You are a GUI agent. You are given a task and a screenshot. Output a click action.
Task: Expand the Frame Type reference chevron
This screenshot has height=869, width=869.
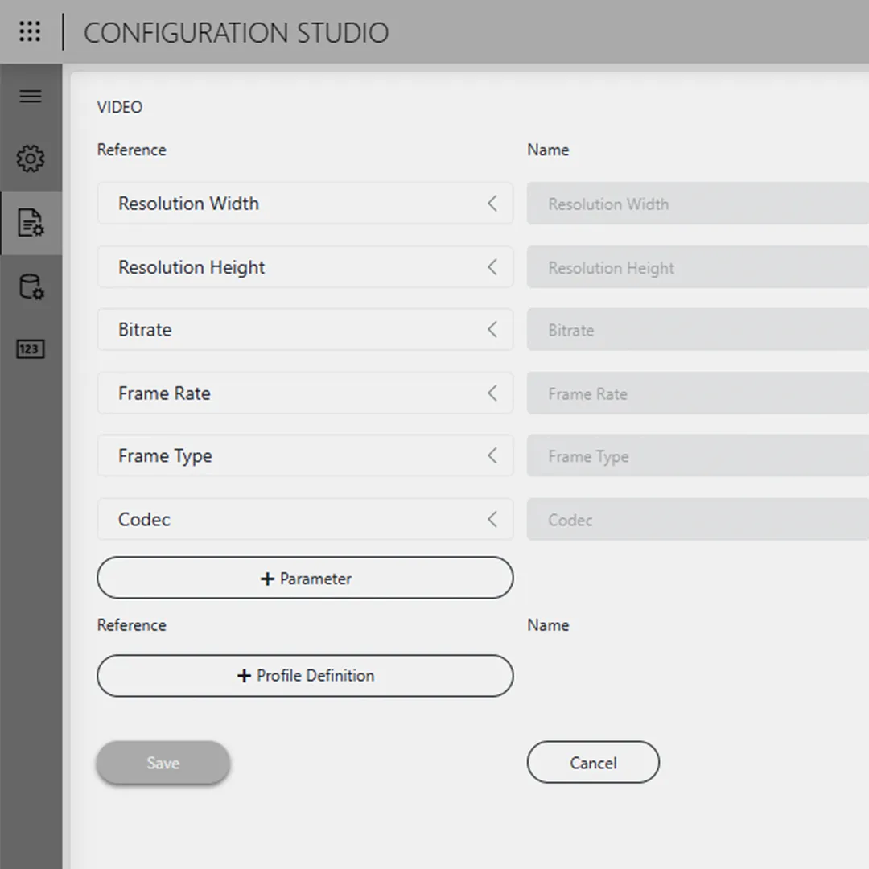pos(492,455)
